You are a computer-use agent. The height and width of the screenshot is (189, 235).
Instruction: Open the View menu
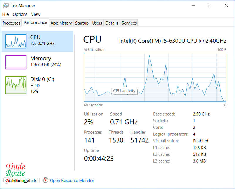36,14
